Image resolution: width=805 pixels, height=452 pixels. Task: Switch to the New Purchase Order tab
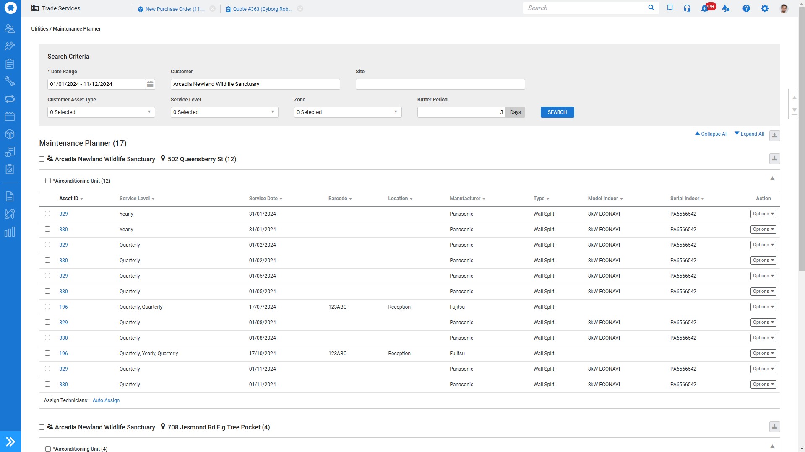coord(175,9)
